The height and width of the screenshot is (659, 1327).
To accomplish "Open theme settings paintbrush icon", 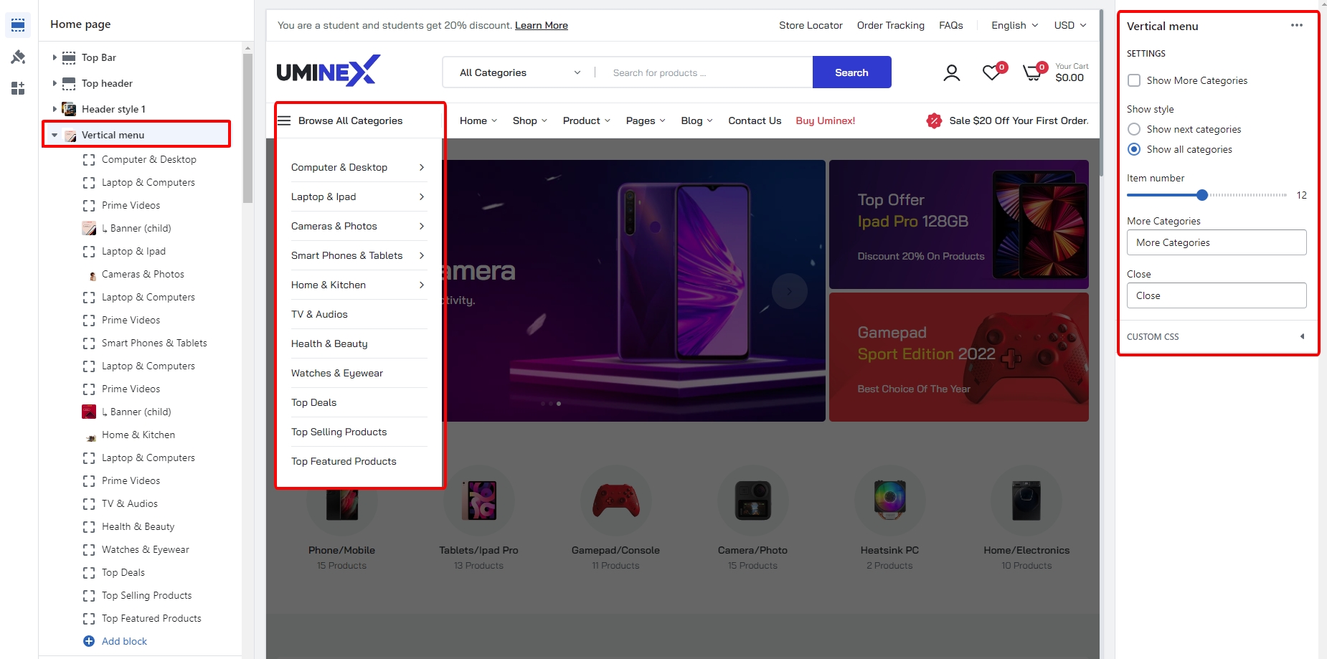I will (x=18, y=57).
